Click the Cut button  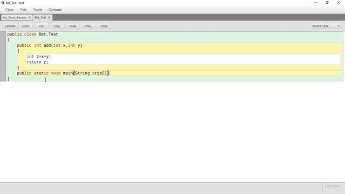(41, 26)
